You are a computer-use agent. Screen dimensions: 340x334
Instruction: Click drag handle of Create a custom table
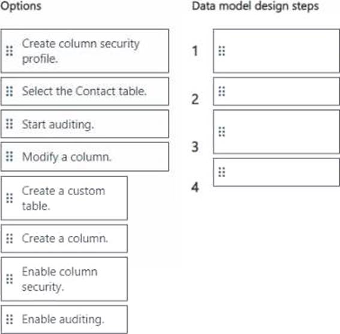(10, 198)
